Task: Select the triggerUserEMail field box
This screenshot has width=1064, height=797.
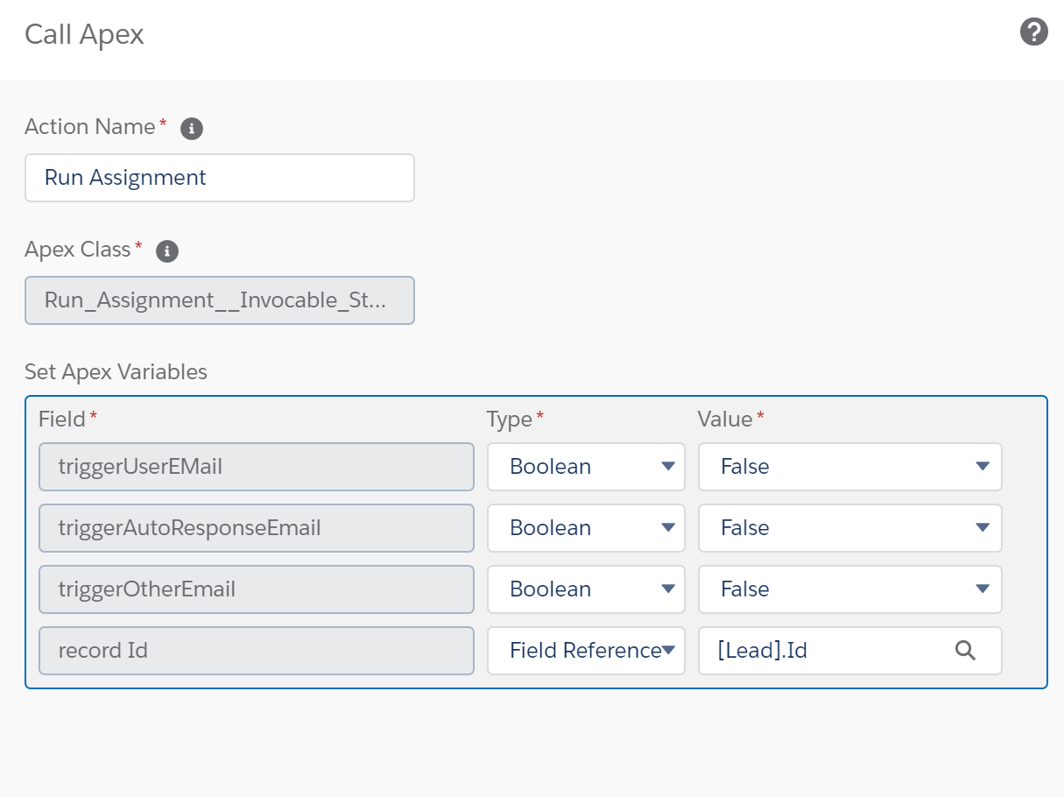Action: pos(257,467)
